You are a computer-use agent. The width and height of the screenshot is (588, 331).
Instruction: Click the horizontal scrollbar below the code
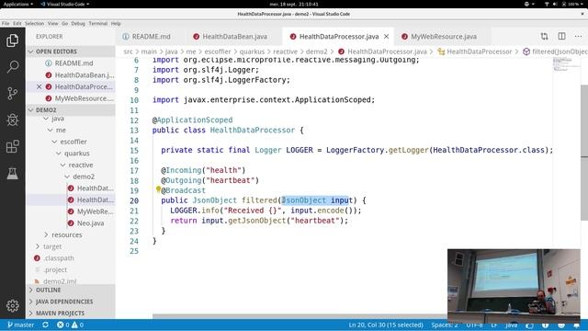coord(300,316)
